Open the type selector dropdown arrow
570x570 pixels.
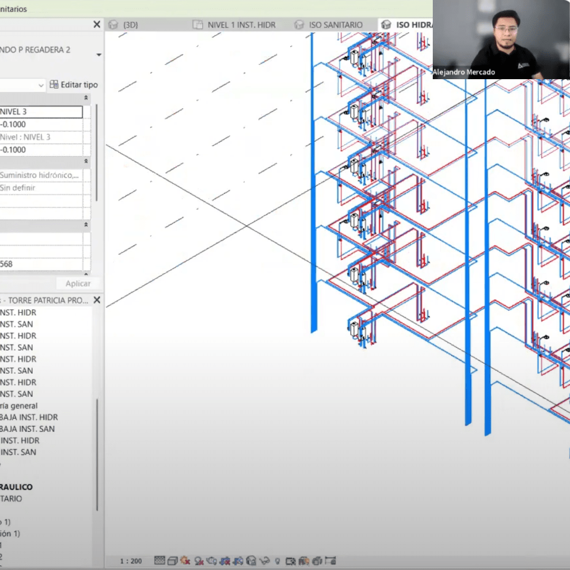pos(99,55)
